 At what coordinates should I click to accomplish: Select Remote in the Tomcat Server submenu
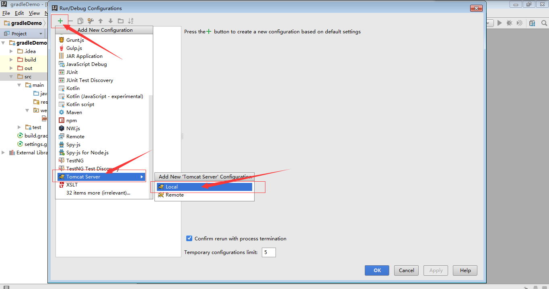click(204, 195)
